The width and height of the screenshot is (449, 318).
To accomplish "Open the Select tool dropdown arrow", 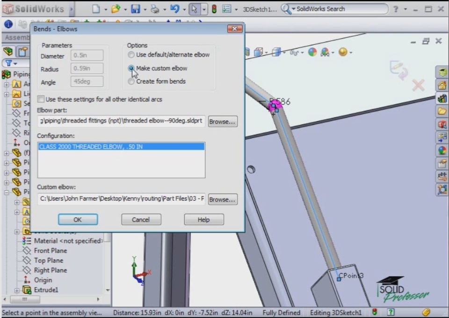I will tap(204, 9).
